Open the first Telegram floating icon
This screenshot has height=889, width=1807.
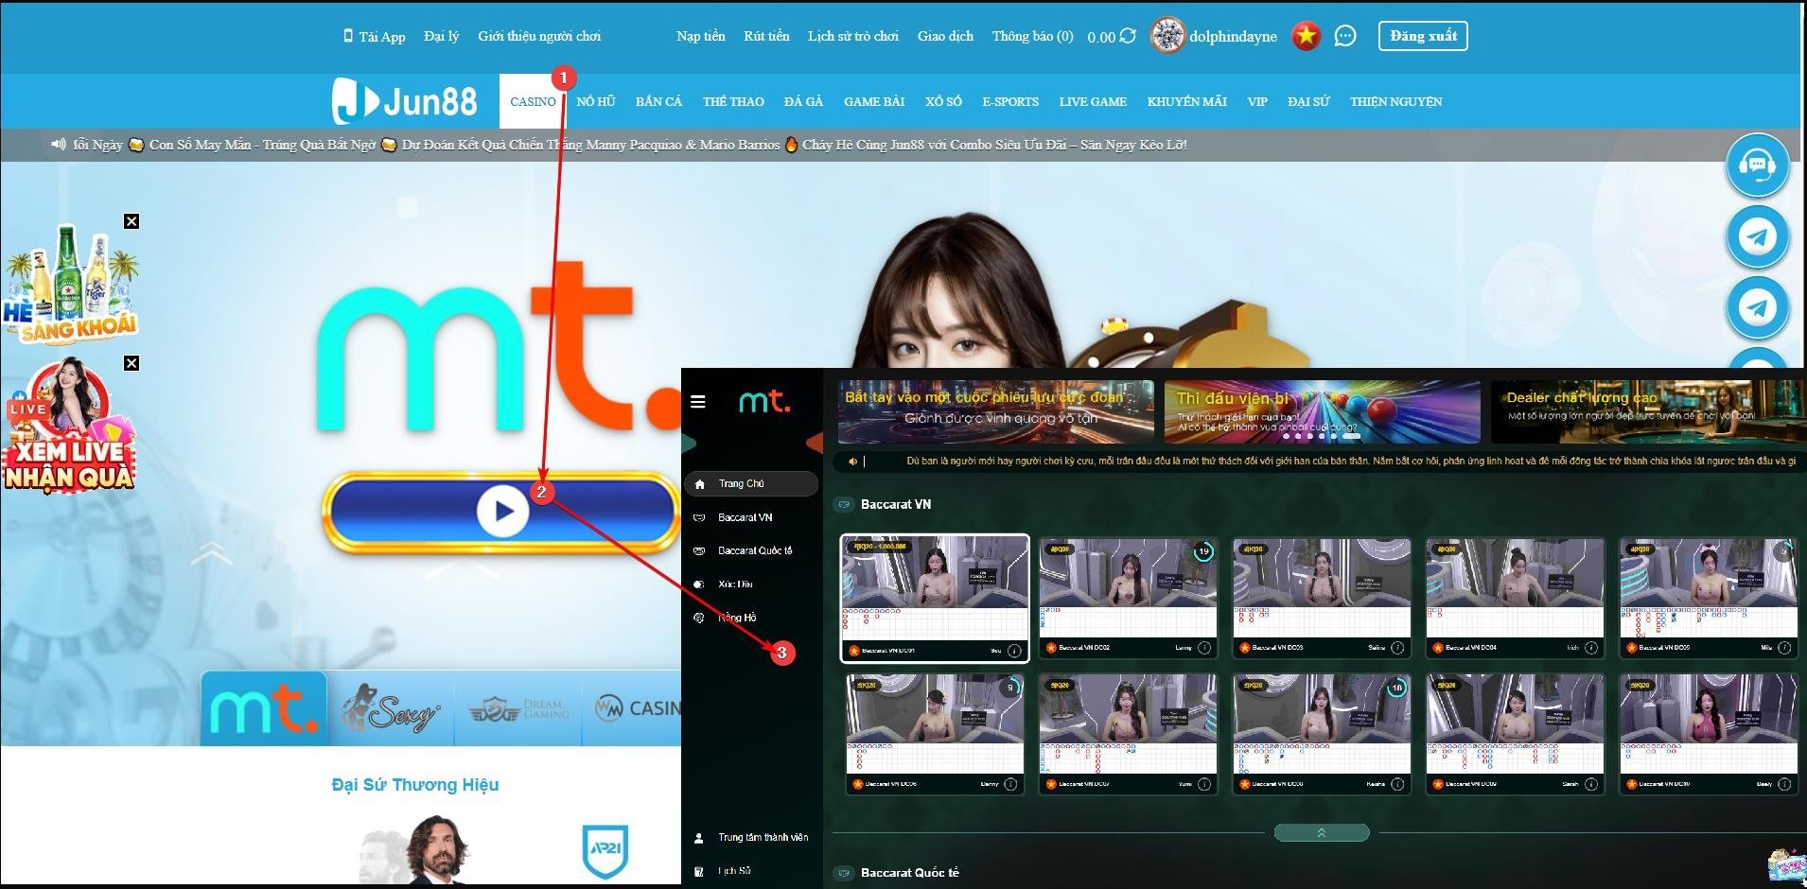(1757, 236)
